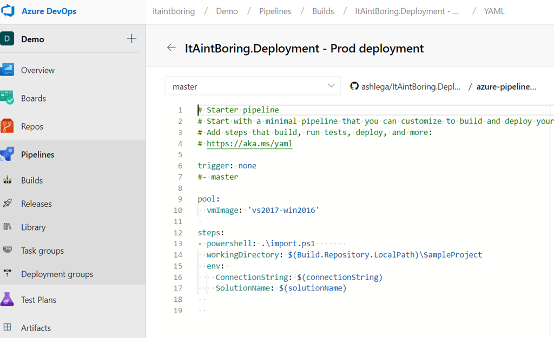The width and height of the screenshot is (554, 338).
Task: Click the GitHub icon by repository name
Action: (354, 86)
